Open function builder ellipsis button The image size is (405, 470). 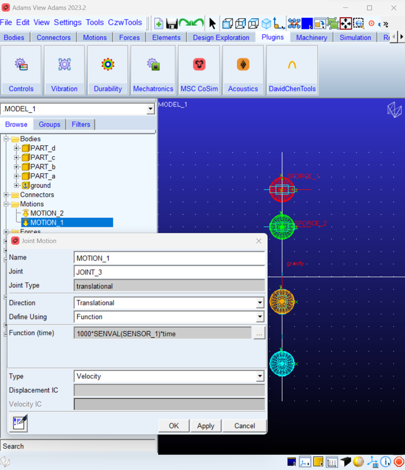tap(259, 333)
